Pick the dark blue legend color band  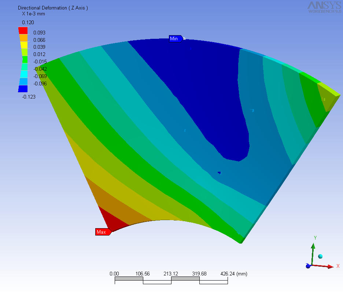click(x=23, y=89)
